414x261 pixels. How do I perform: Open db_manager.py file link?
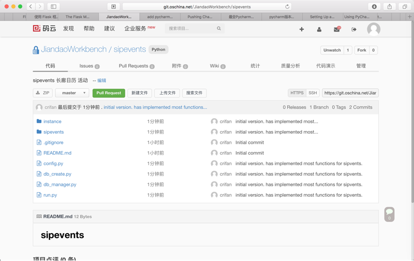[x=60, y=185]
